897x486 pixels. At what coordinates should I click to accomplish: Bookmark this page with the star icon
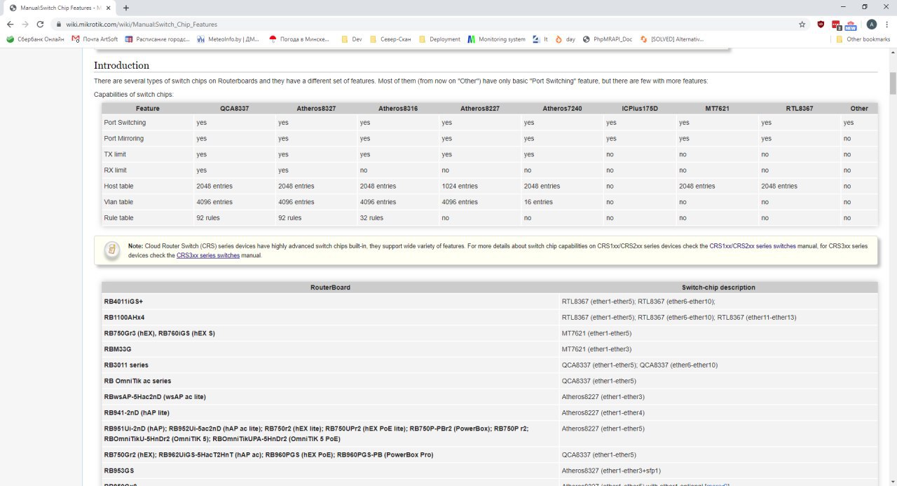point(802,24)
